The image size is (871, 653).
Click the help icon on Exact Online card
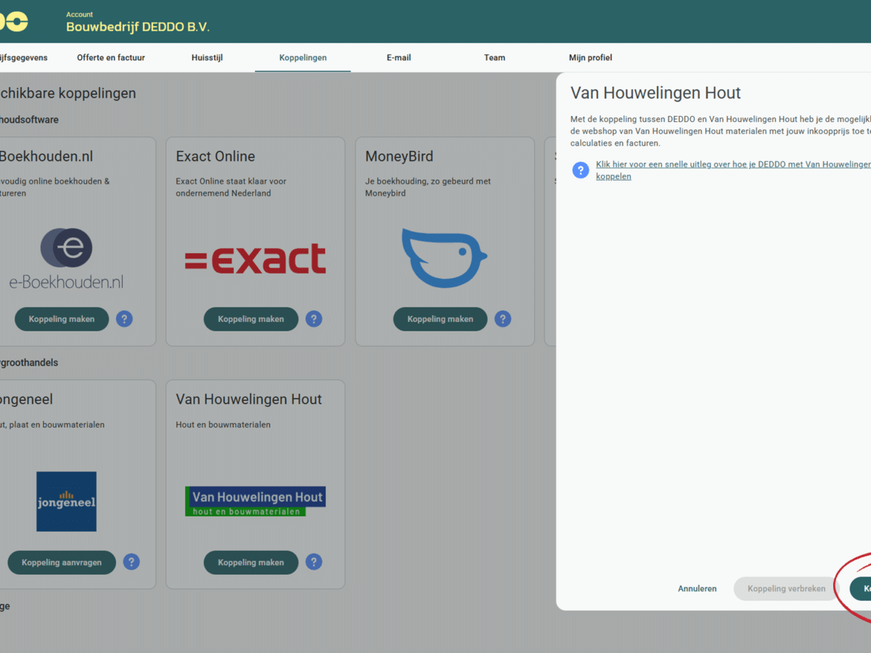tap(314, 319)
